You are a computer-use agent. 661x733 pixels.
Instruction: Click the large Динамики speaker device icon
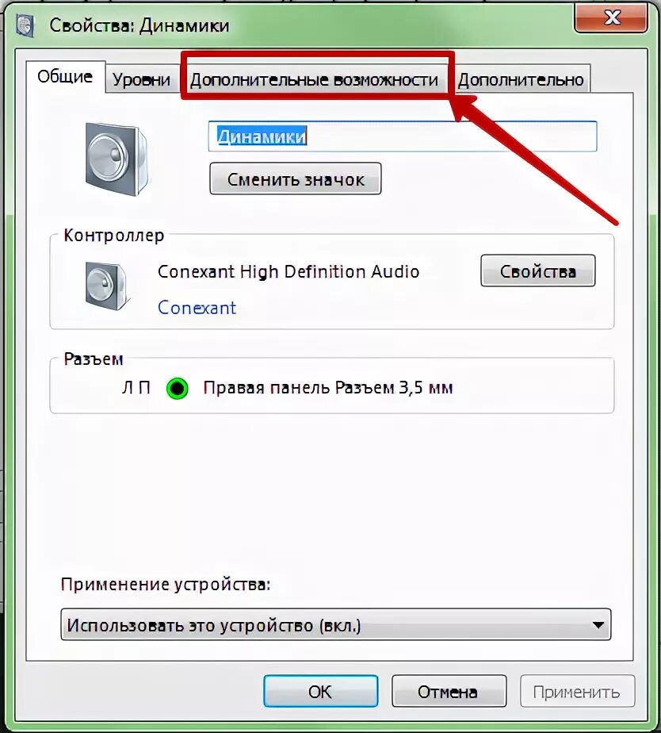pyautogui.click(x=117, y=159)
